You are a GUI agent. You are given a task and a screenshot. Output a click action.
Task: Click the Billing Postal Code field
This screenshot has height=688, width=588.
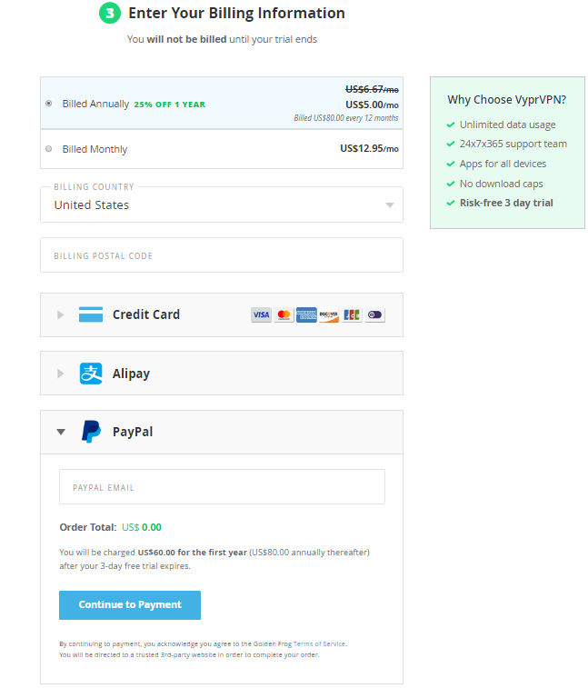tap(222, 255)
